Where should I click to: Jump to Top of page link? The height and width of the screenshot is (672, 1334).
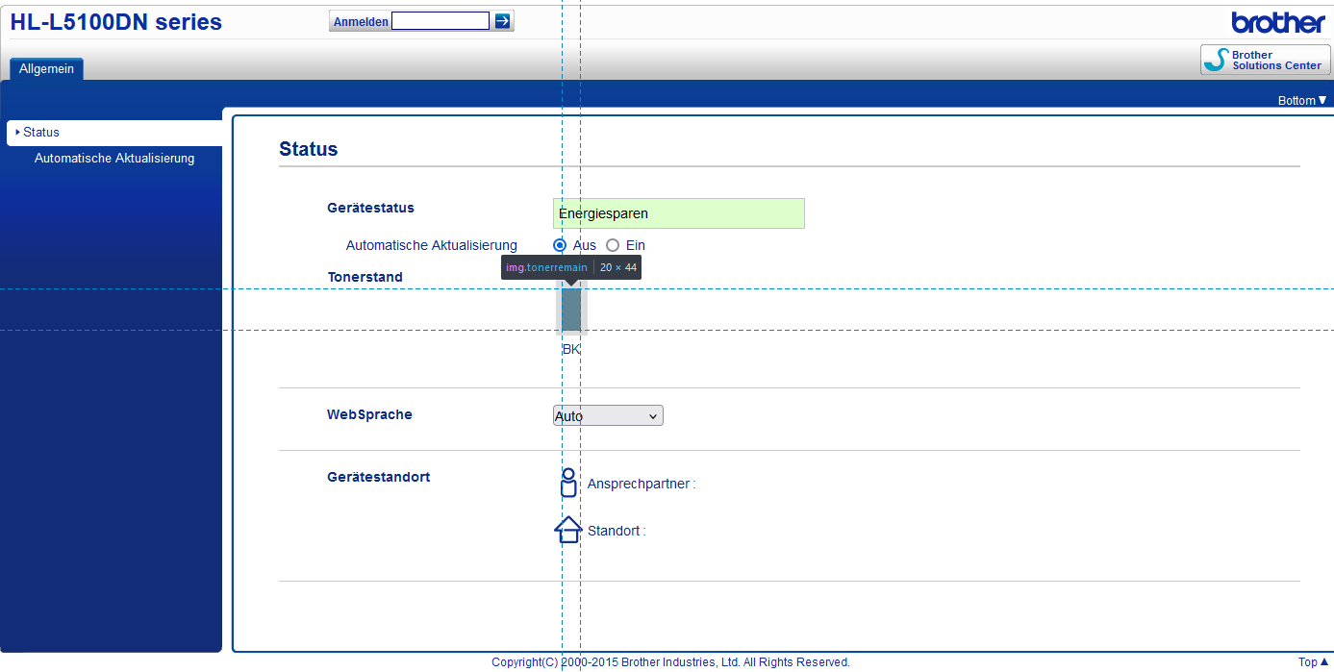[1314, 661]
